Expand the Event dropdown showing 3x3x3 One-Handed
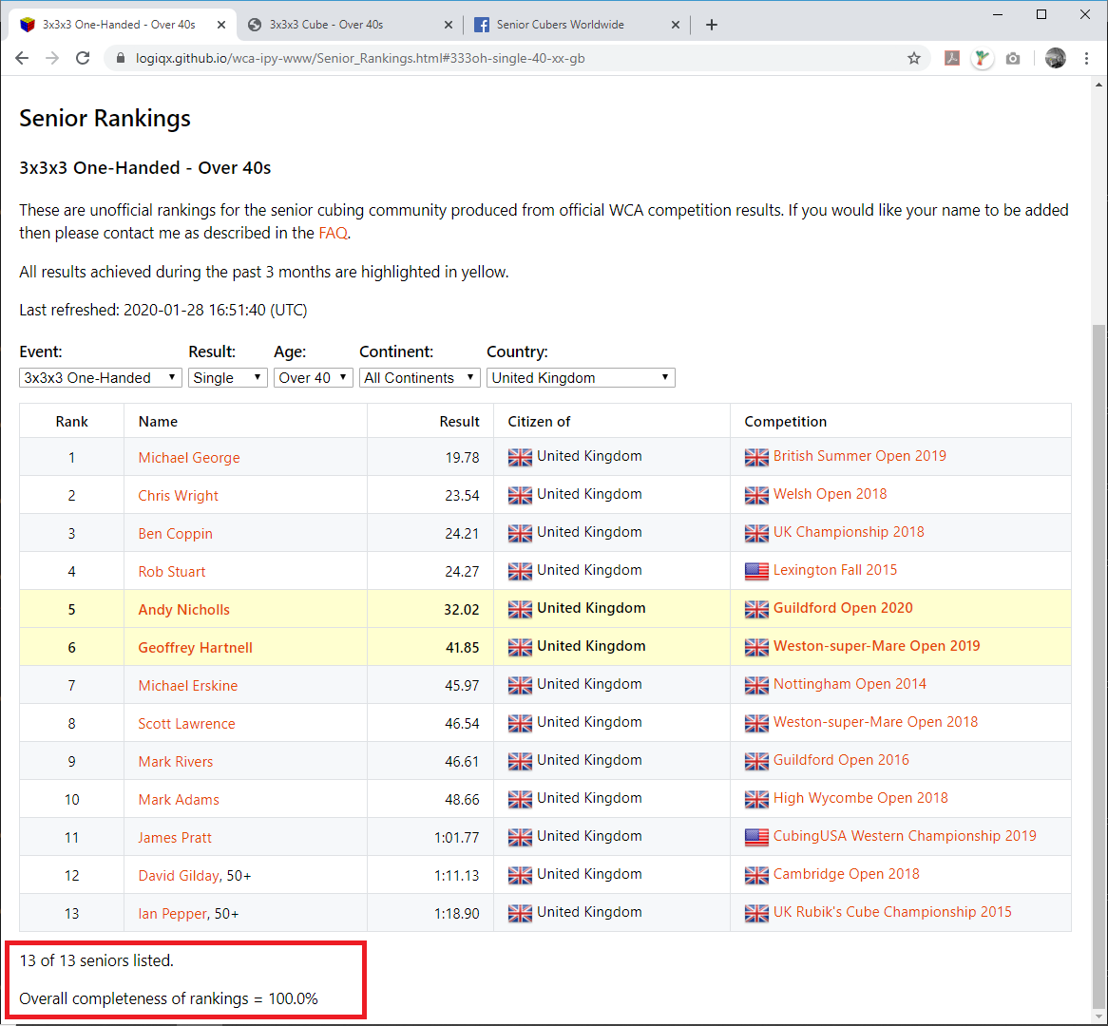 click(101, 377)
